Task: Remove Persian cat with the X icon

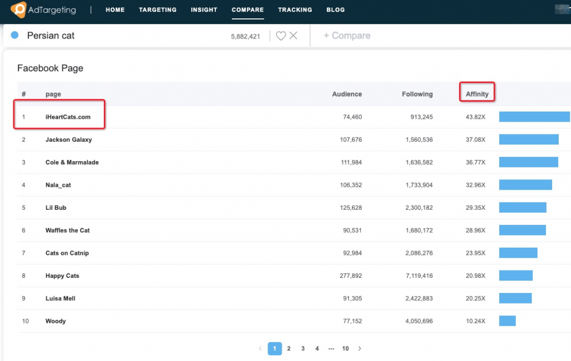Action: click(293, 35)
